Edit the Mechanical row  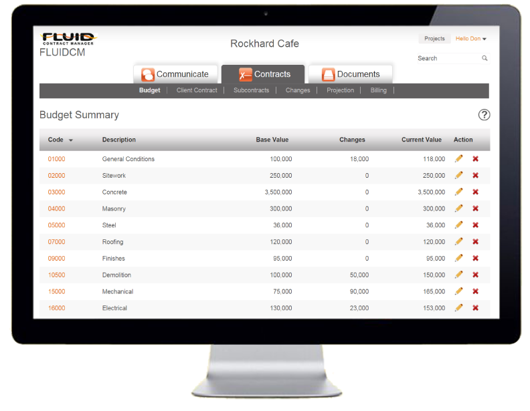(458, 291)
